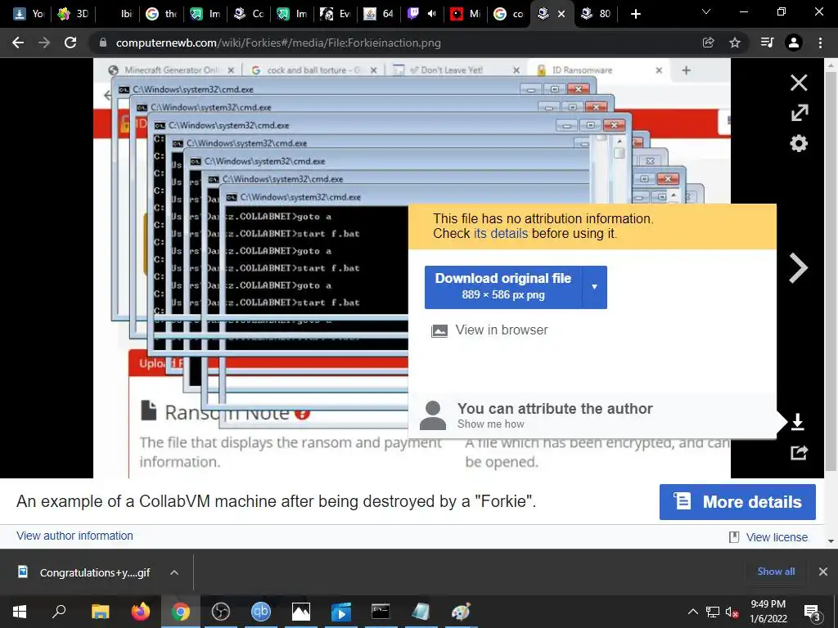Switch to the 'the' Google tab
Viewport: 838px width, 628px height.
(161, 14)
